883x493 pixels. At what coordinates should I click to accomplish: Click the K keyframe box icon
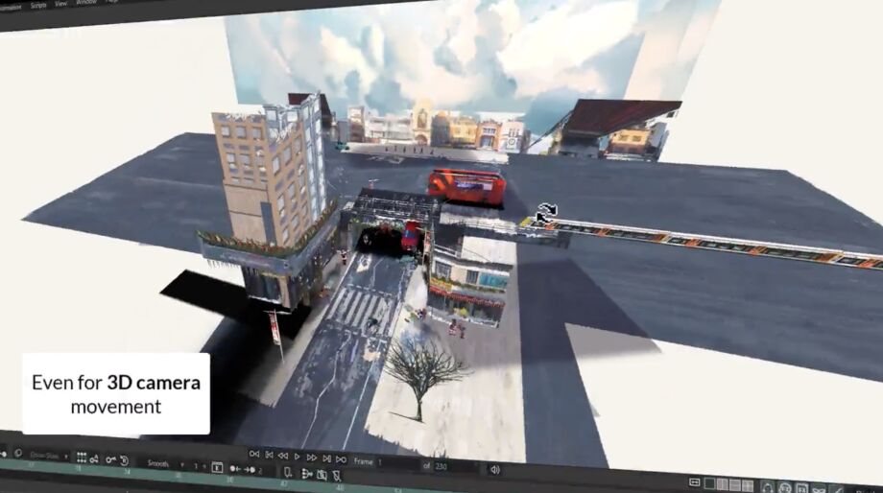[217, 467]
